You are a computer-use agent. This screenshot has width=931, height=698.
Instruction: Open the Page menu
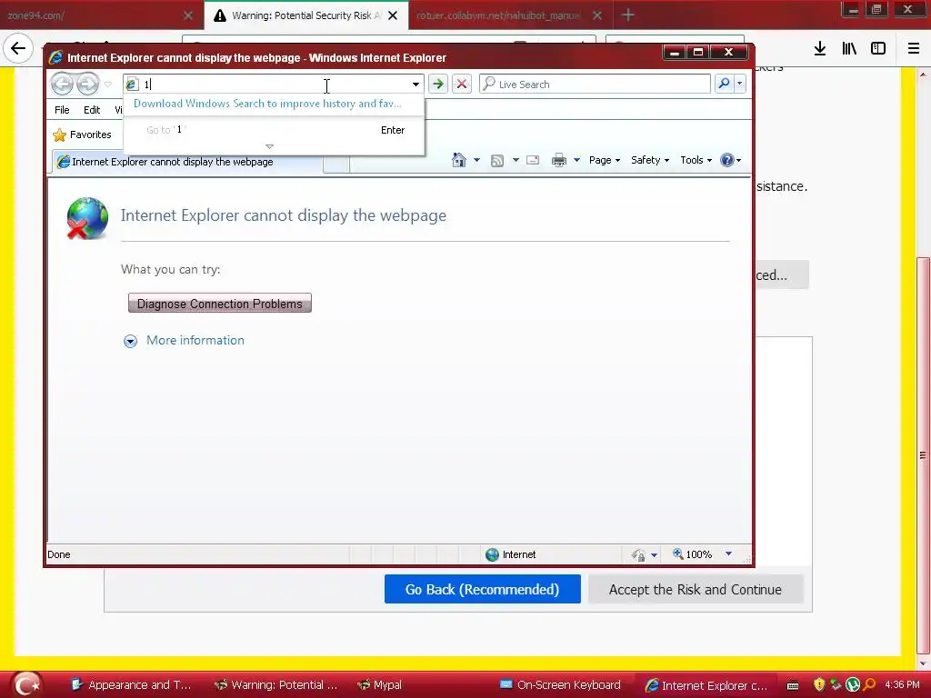605,160
